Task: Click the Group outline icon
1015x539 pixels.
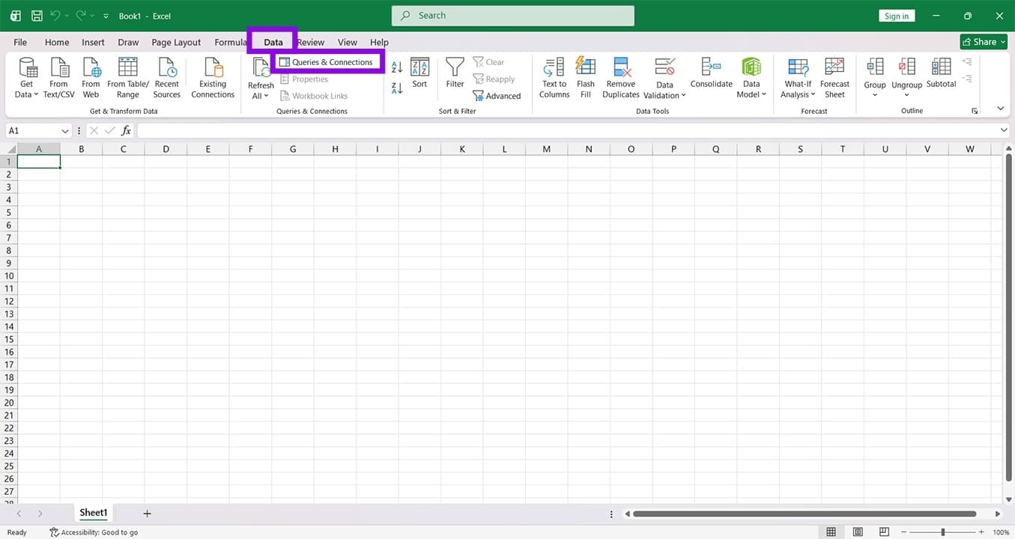Action: [x=875, y=67]
